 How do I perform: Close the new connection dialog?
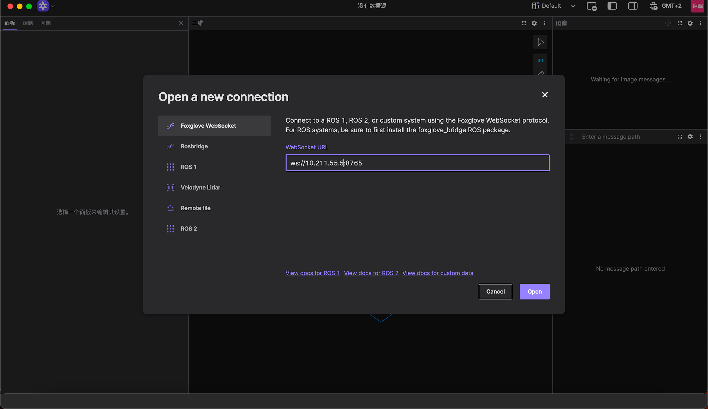[545, 95]
